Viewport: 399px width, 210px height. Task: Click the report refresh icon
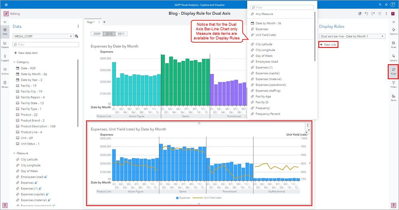pos(360,14)
